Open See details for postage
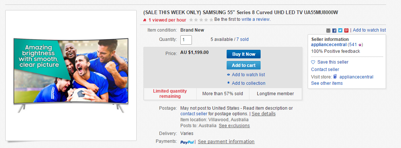 coord(264,114)
